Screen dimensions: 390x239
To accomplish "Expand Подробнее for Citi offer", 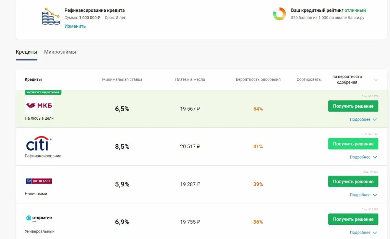I will 363,157.
